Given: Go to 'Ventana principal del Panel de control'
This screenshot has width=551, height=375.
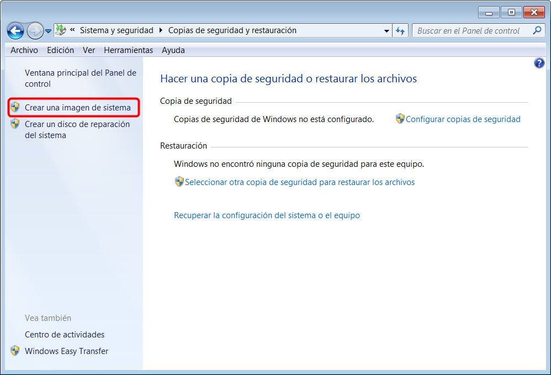Looking at the screenshot, I should 81,78.
